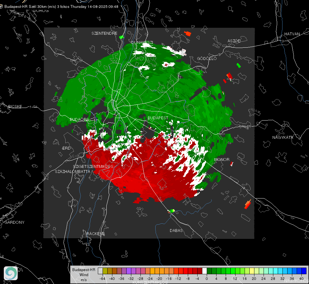Click the SZENTENDRE town label
The height and width of the screenshot is (284, 309).
click(104, 33)
